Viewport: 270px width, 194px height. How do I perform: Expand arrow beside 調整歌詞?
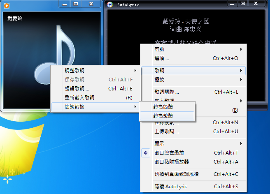[135, 71]
